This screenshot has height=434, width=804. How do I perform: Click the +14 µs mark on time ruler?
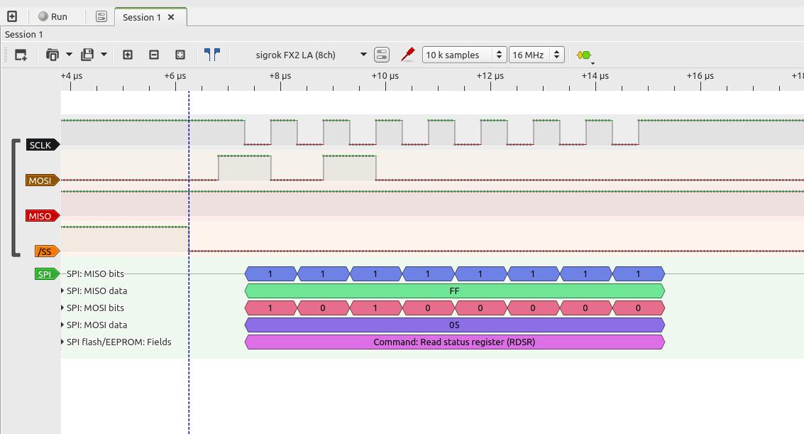[x=595, y=76]
